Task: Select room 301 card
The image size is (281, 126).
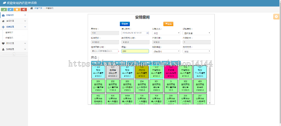Action: tap(156, 86)
